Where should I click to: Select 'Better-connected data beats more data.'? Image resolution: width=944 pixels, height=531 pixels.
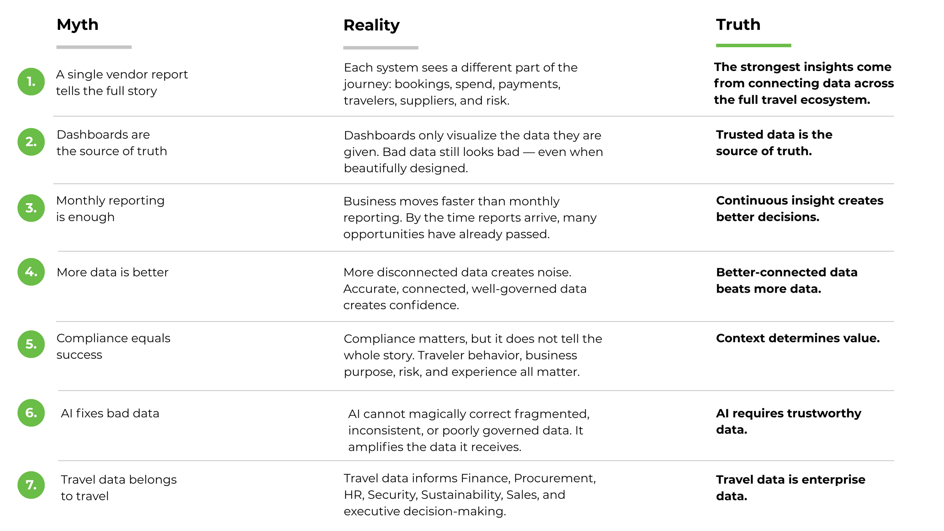point(787,280)
